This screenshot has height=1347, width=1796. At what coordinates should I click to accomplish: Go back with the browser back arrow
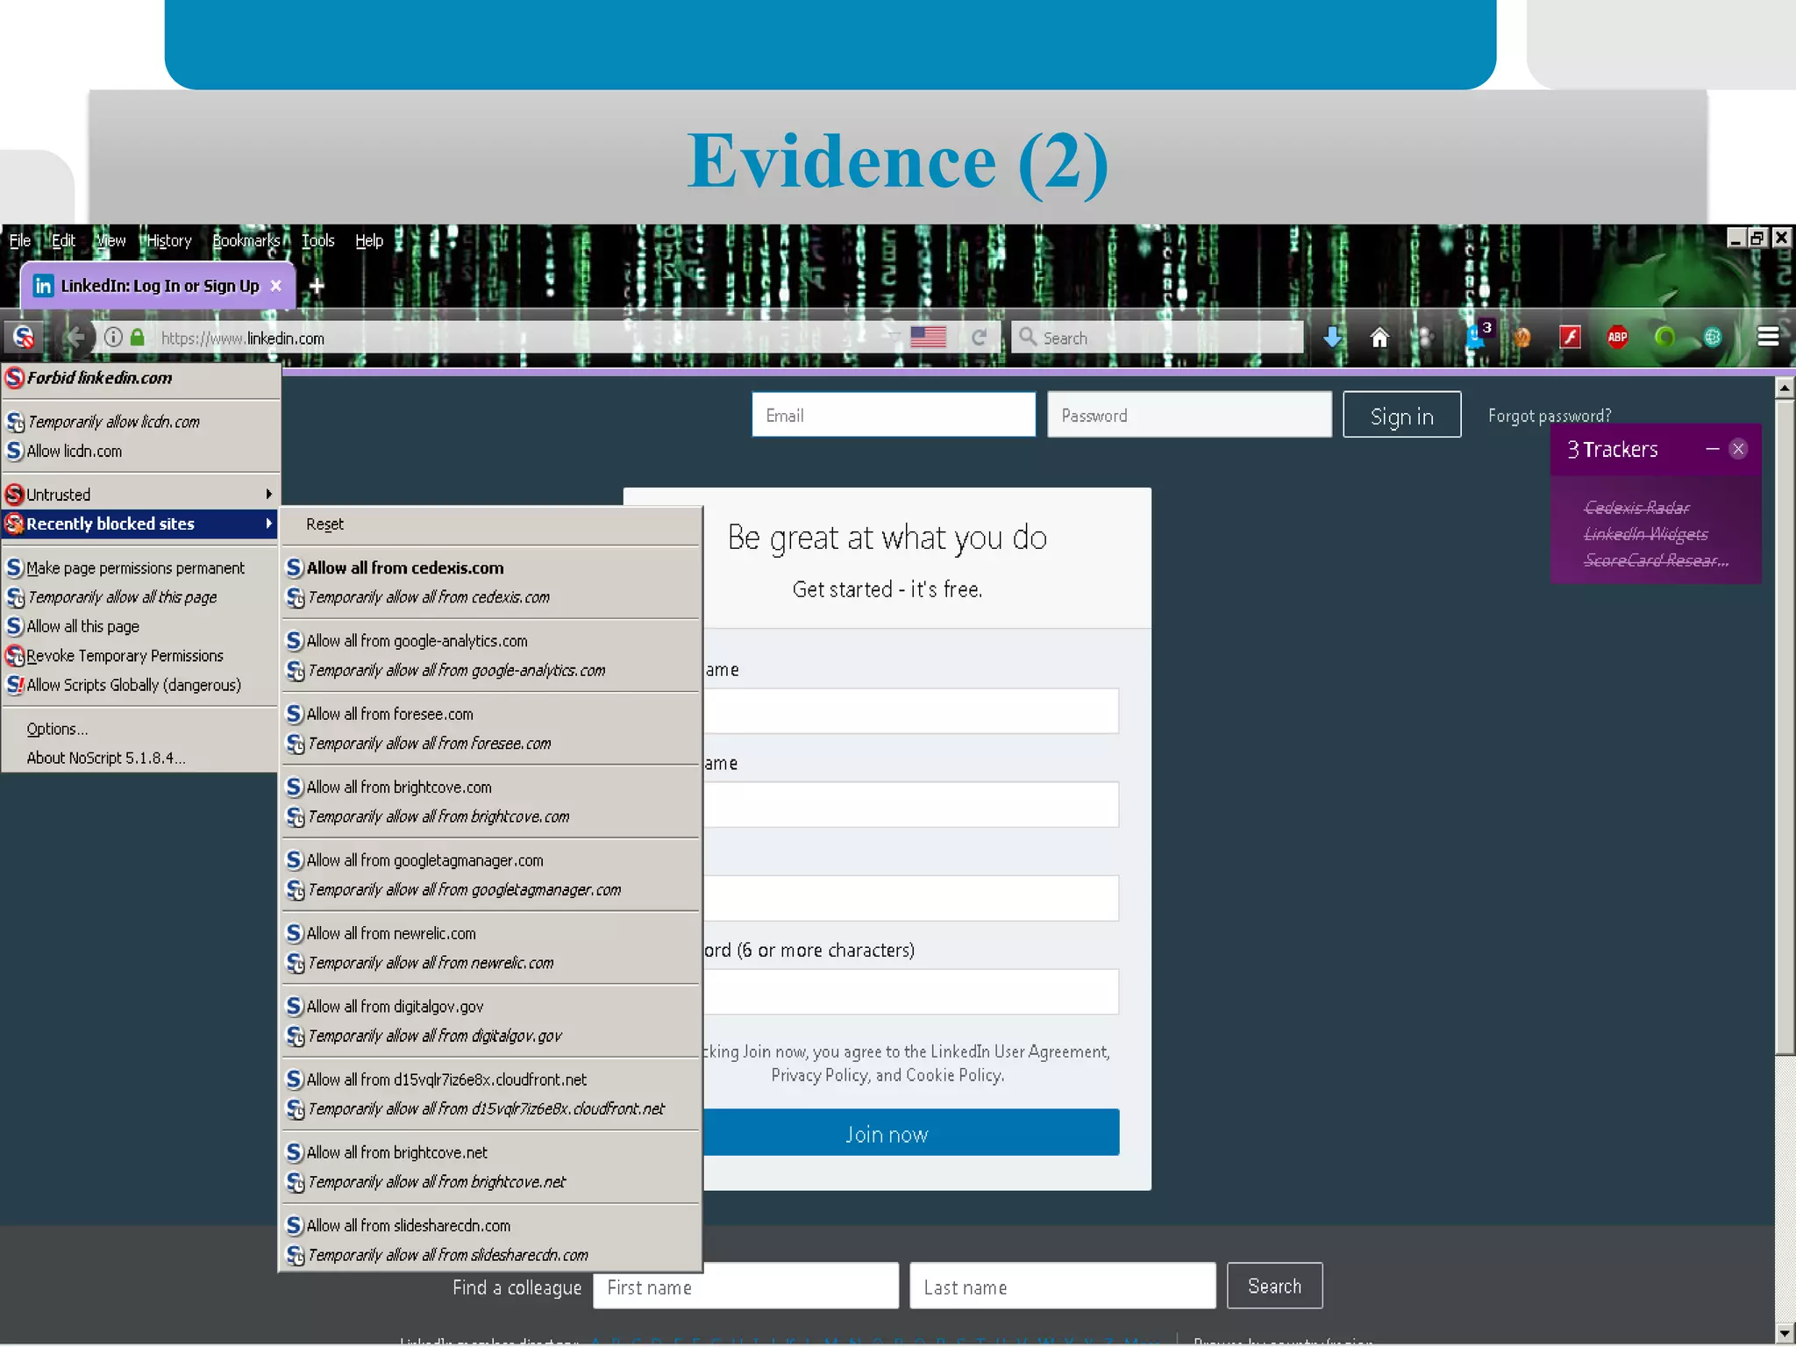[x=75, y=337]
